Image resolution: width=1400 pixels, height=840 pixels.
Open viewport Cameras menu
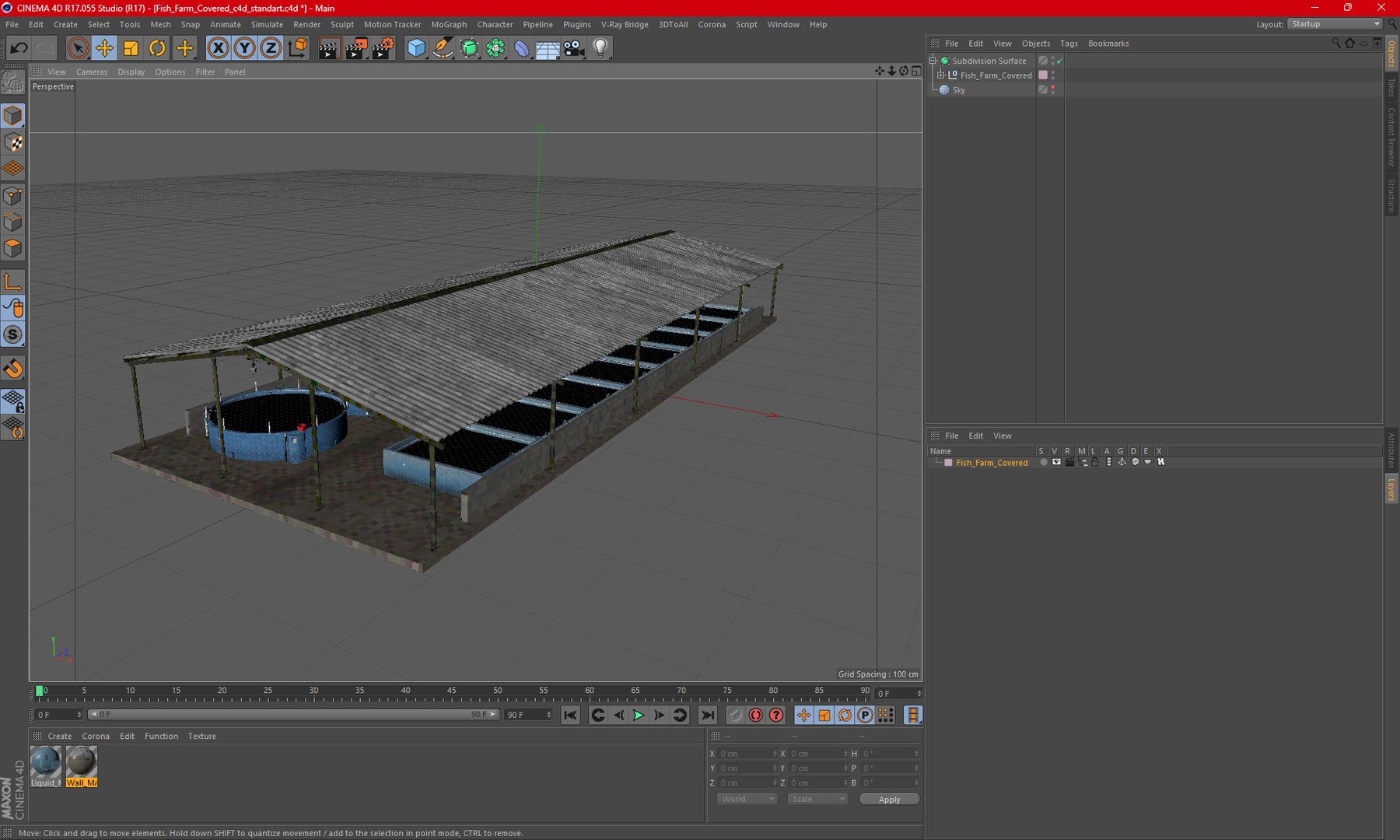click(x=92, y=72)
